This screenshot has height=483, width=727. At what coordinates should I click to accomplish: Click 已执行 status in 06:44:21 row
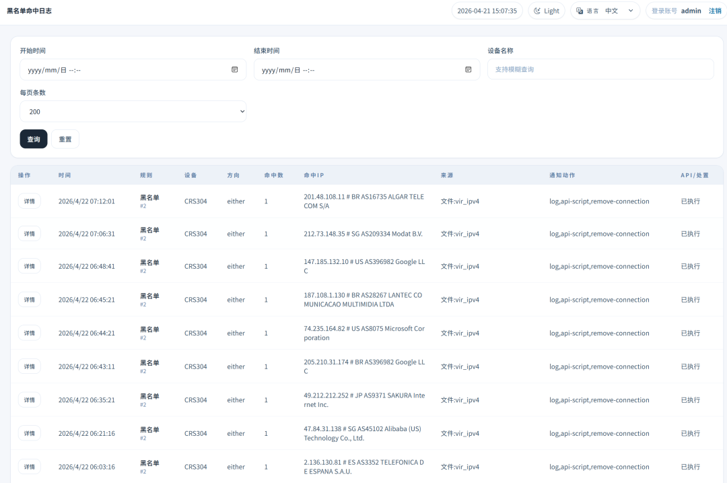[x=691, y=333]
